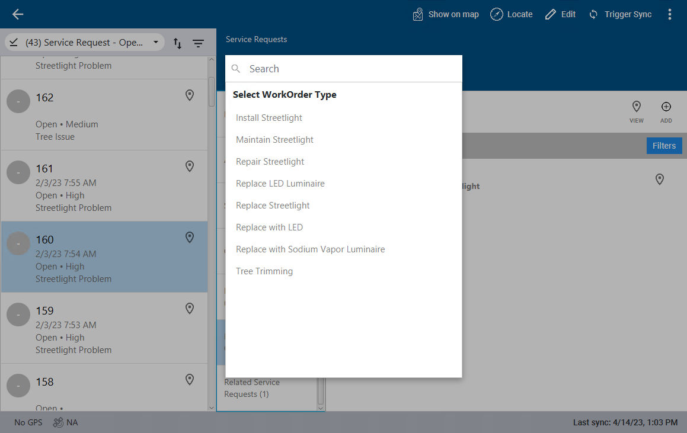This screenshot has width=687, height=433.
Task: Click the work order Search field
Action: 350,69
